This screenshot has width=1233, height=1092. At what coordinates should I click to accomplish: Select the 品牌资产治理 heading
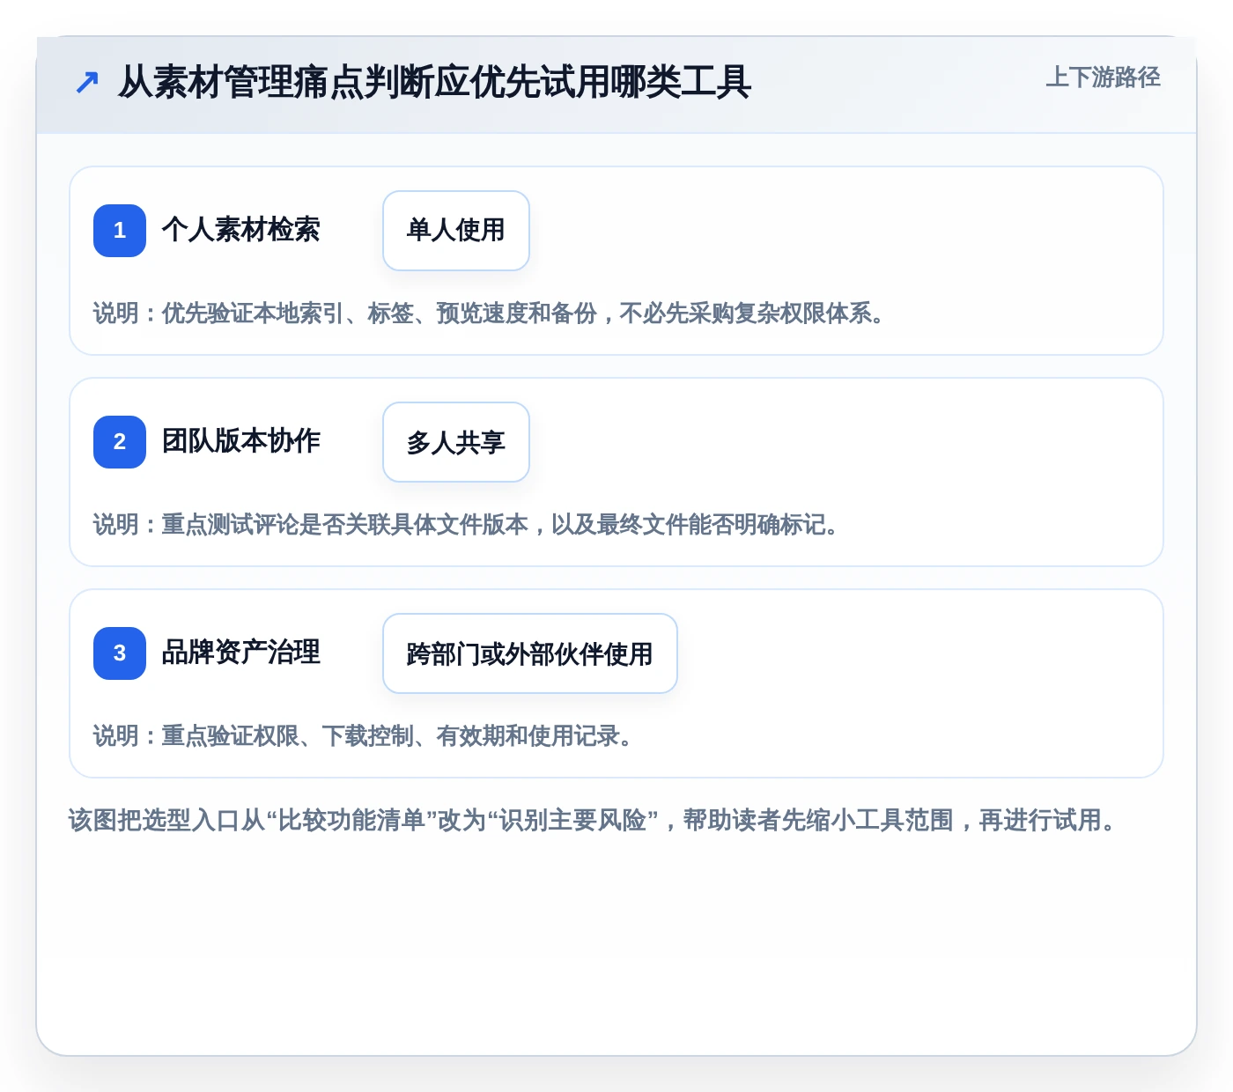tap(241, 653)
